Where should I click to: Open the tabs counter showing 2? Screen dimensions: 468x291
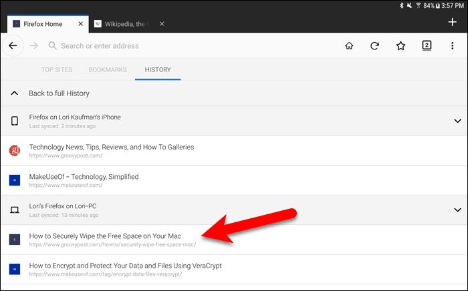(x=427, y=45)
